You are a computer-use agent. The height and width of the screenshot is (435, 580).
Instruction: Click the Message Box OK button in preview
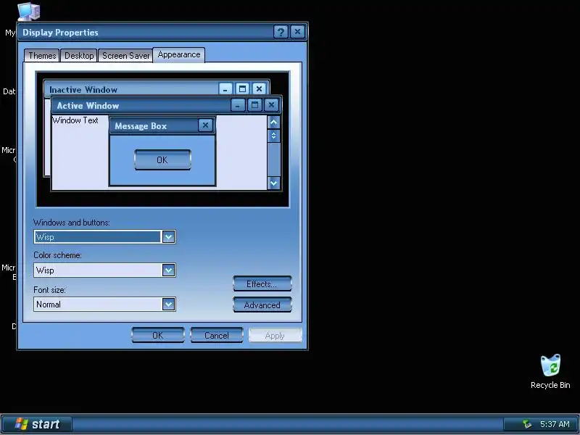click(x=162, y=159)
